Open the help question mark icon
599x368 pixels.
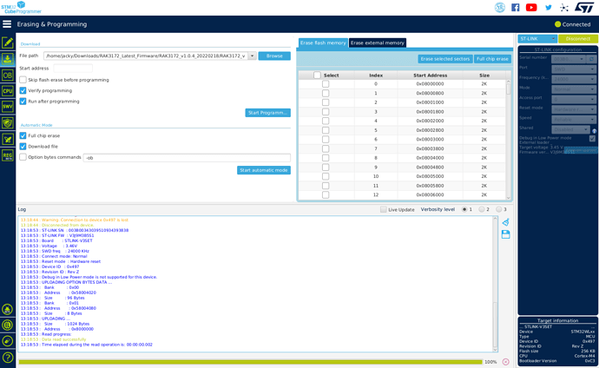7,357
